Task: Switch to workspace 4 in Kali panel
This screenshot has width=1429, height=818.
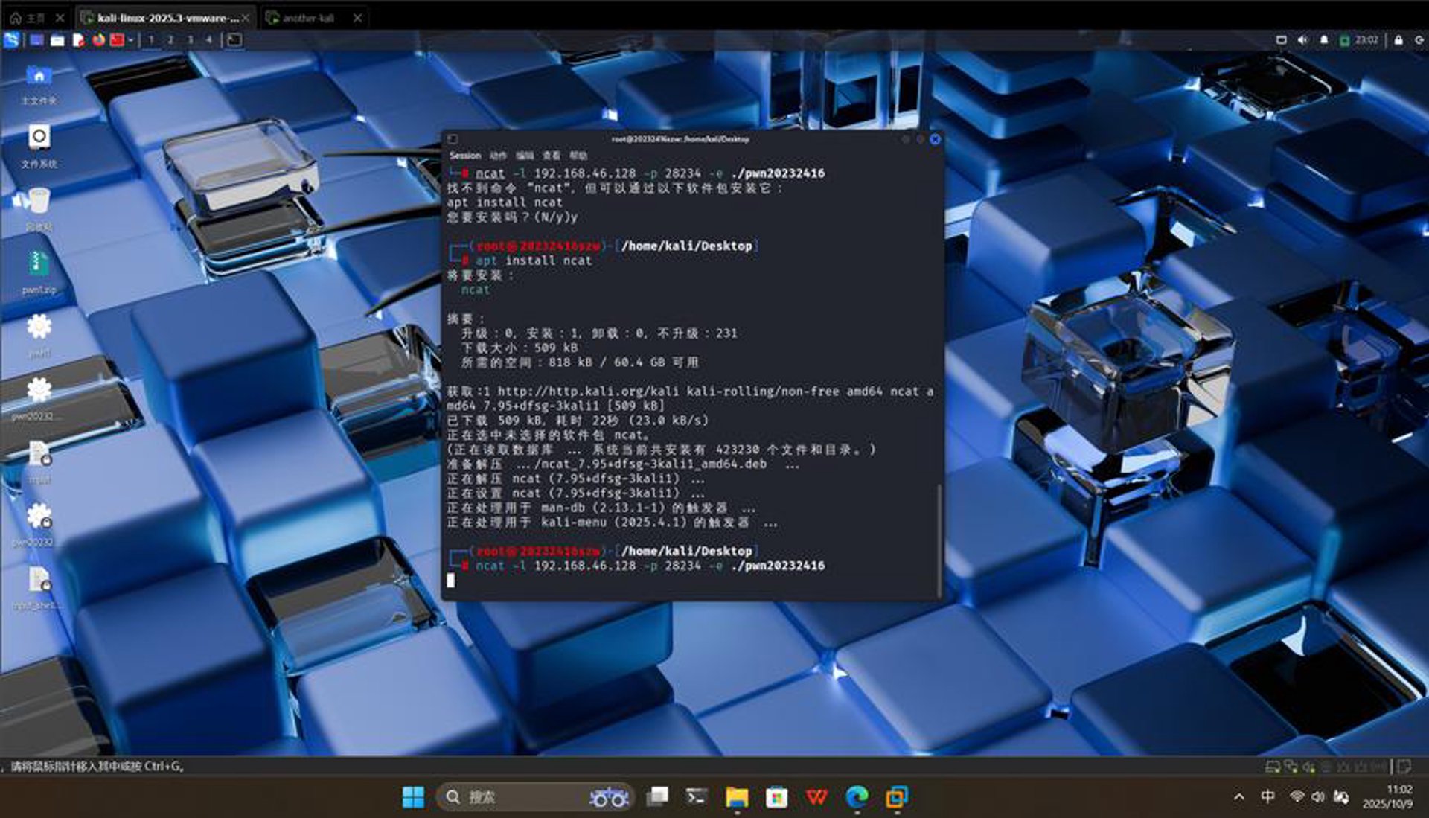Action: point(209,40)
